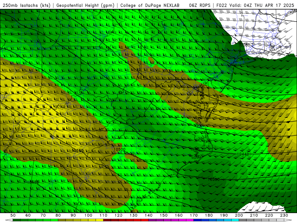Select the 'Valid: 04Z THU APR 17 2025' text

point(262,5)
